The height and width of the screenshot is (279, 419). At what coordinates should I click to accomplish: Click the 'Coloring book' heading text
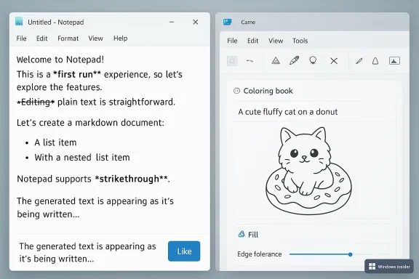(x=268, y=91)
